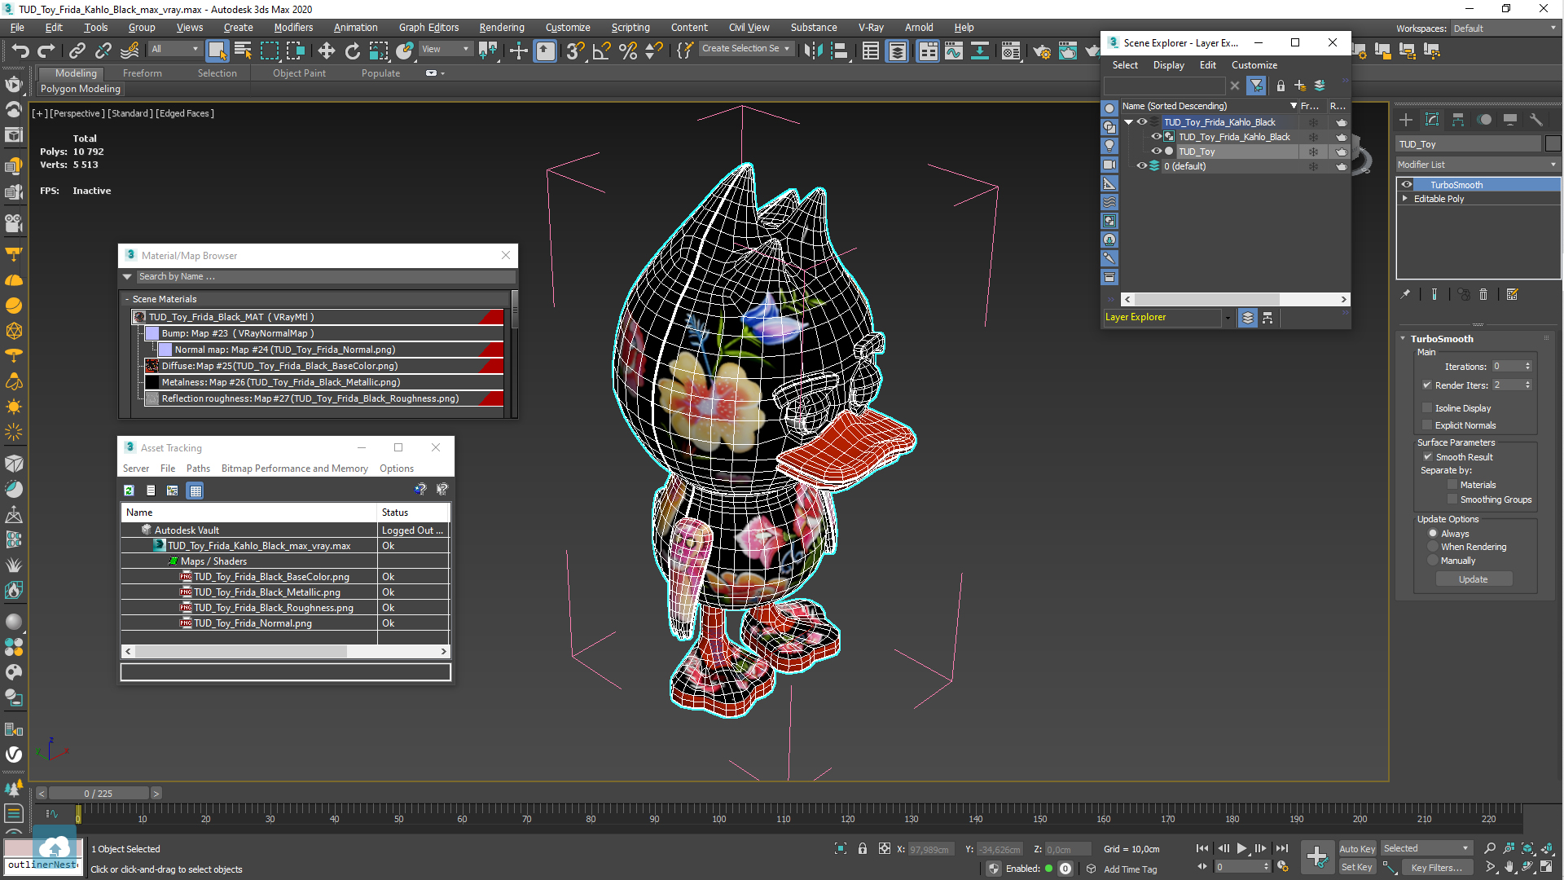Select Manually update option
Viewport: 1564px width, 880px height.
pyautogui.click(x=1433, y=561)
